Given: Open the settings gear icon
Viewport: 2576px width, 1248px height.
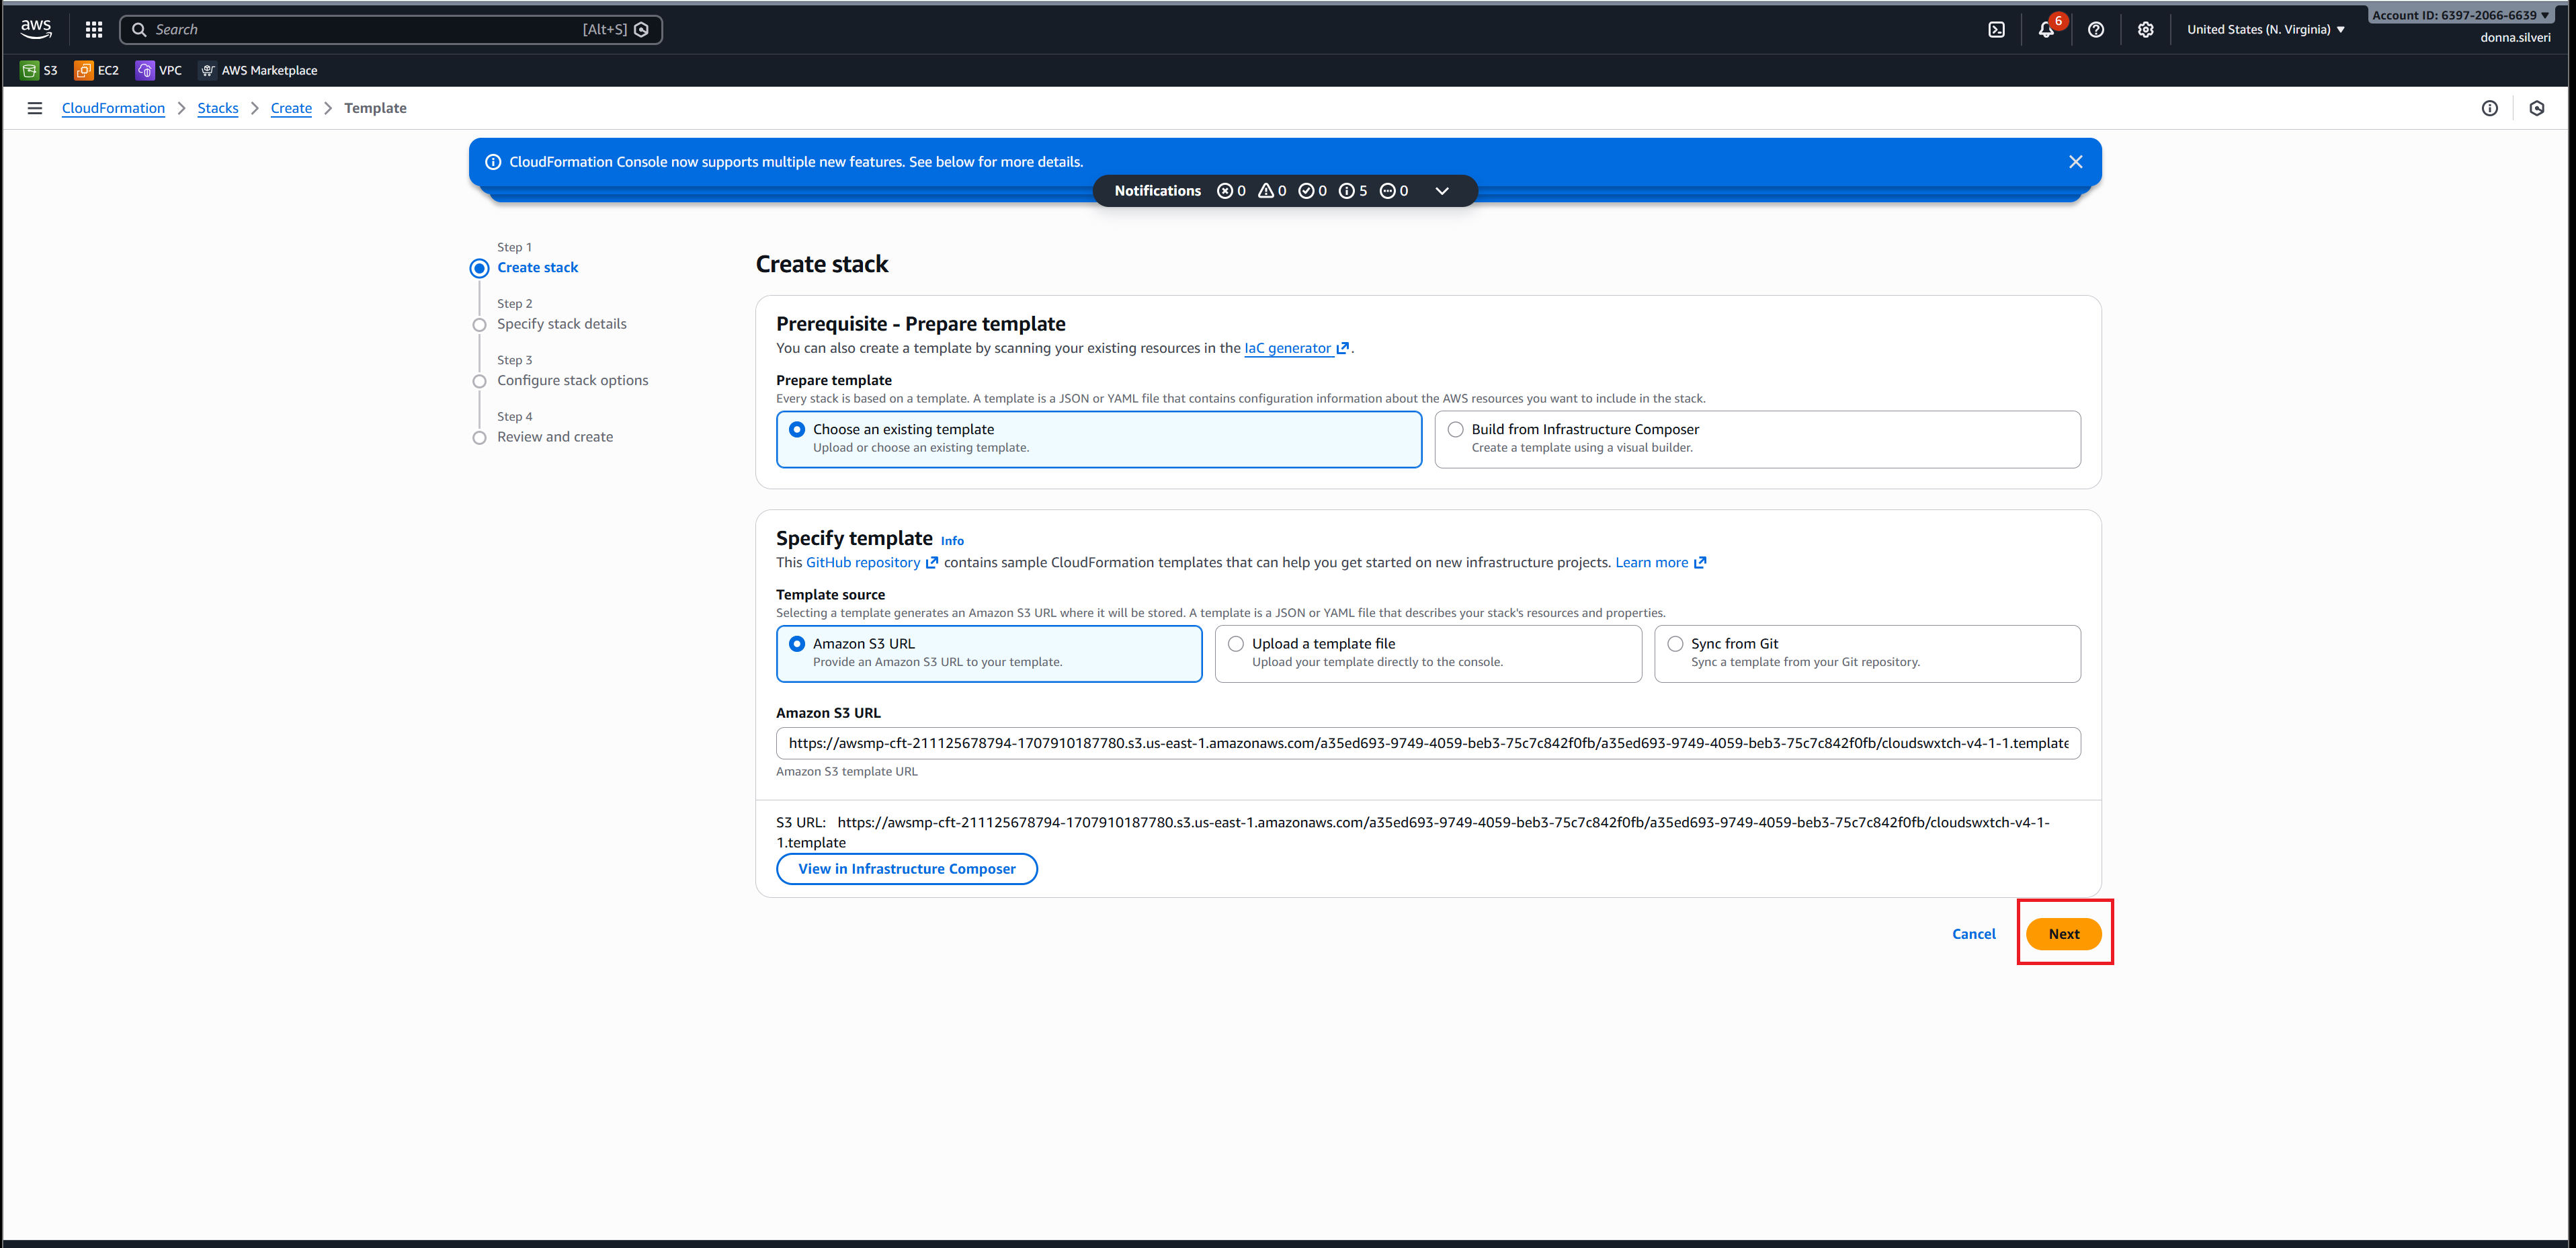Looking at the screenshot, I should pos(2145,30).
